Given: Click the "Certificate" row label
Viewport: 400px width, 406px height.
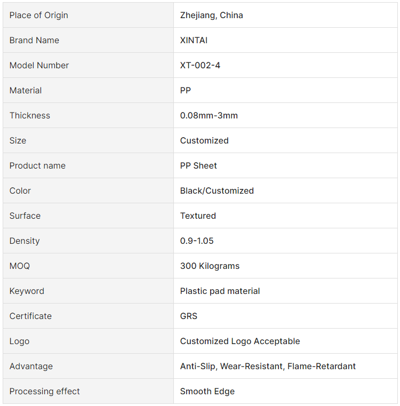Looking at the screenshot, I should coord(30,316).
